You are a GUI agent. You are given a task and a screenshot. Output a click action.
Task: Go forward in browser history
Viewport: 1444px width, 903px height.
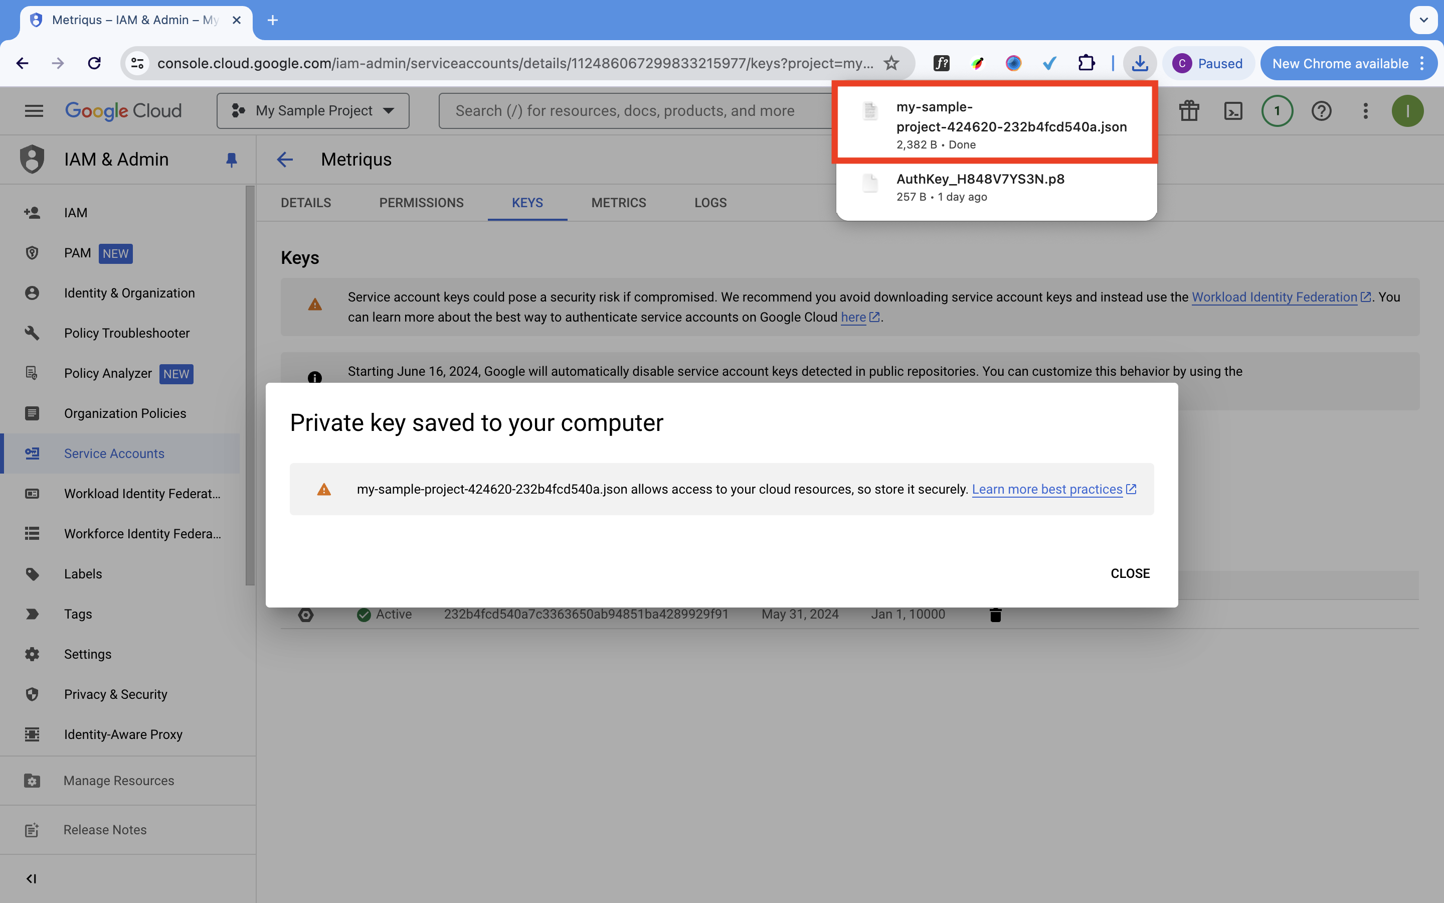coord(58,63)
